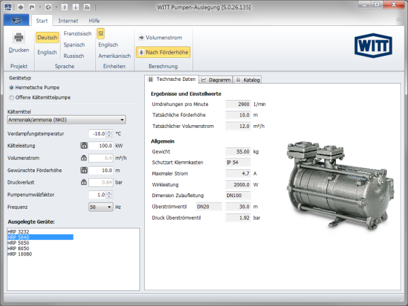Click the Druckverlust value field

pos(101,182)
